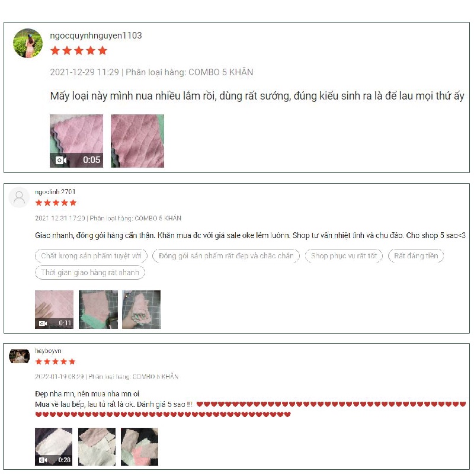Select tag 'Chất lượng sản phẩm tuyệt vời'
The width and height of the screenshot is (474, 474).
click(x=91, y=256)
